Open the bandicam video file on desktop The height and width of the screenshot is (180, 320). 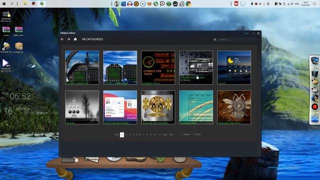tap(6, 65)
